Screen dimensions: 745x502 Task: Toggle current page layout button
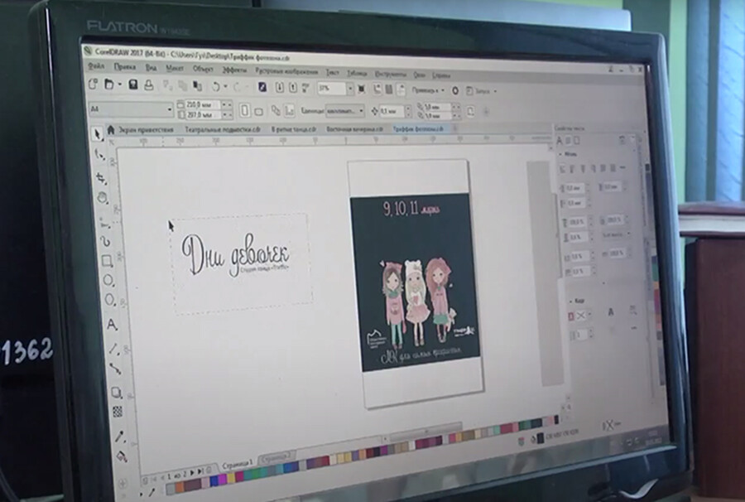point(289,111)
